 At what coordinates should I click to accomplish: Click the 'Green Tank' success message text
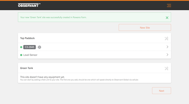(53, 17)
